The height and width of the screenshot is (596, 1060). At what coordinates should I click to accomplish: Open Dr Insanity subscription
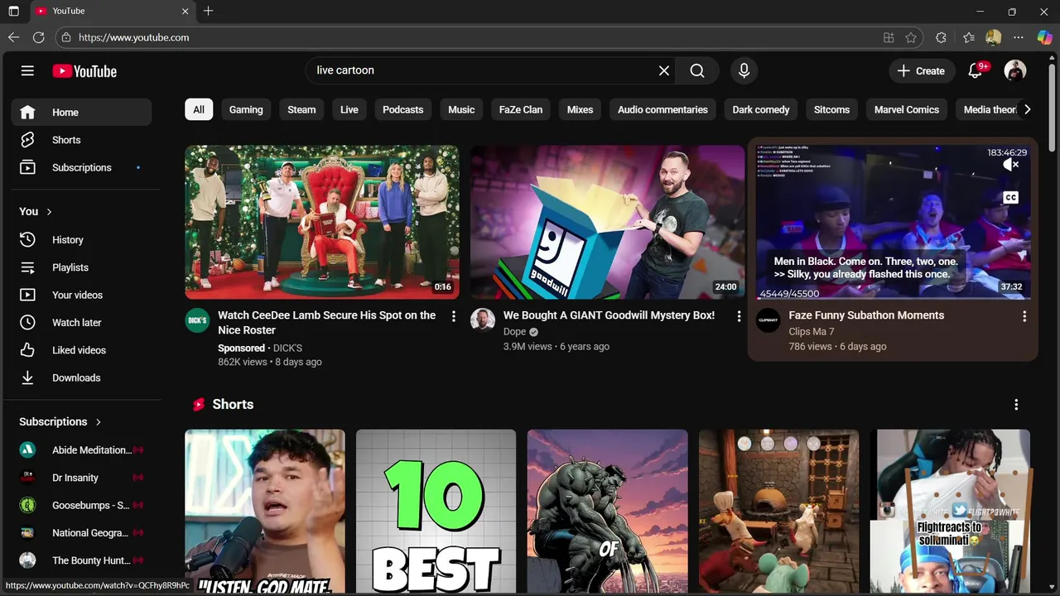[81, 478]
